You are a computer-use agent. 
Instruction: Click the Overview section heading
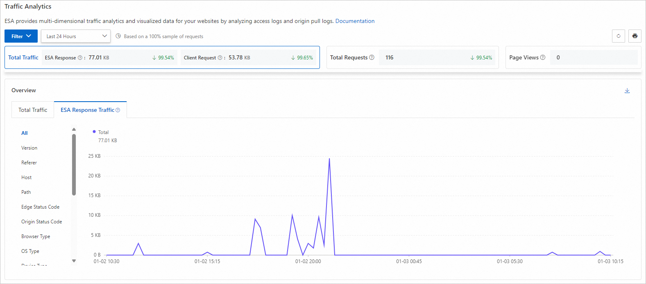[x=24, y=90]
